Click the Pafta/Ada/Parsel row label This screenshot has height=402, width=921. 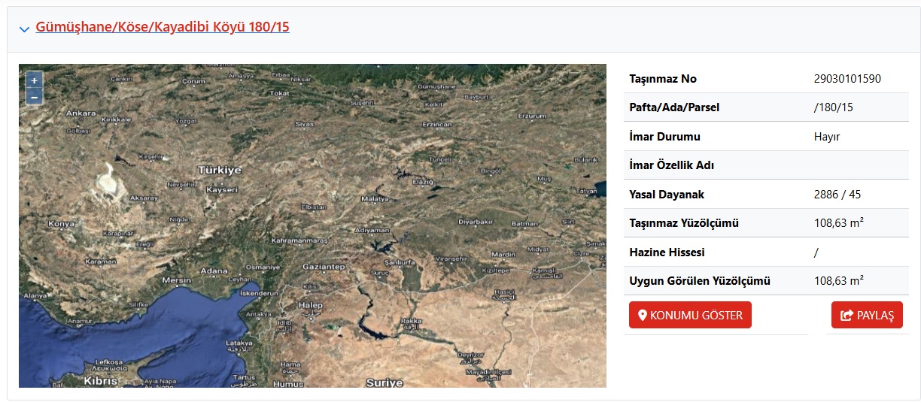pos(674,107)
